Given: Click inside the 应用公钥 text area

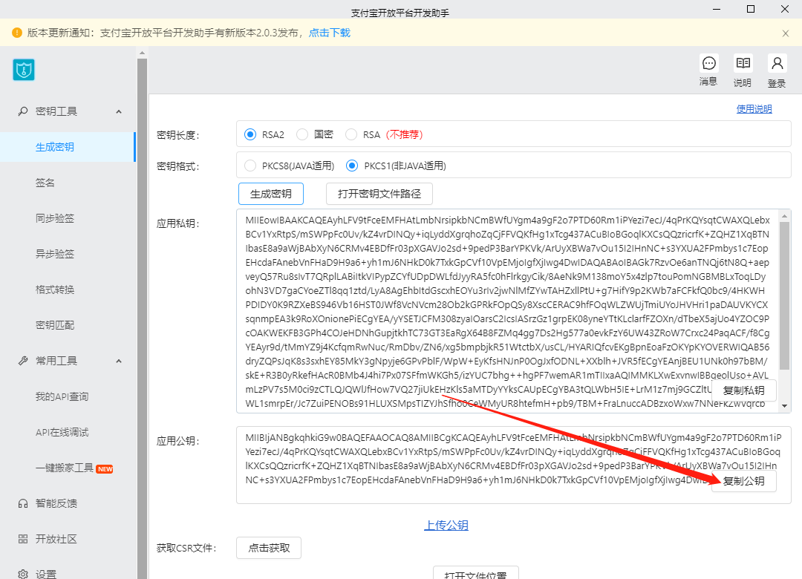Looking at the screenshot, I should tap(514, 465).
